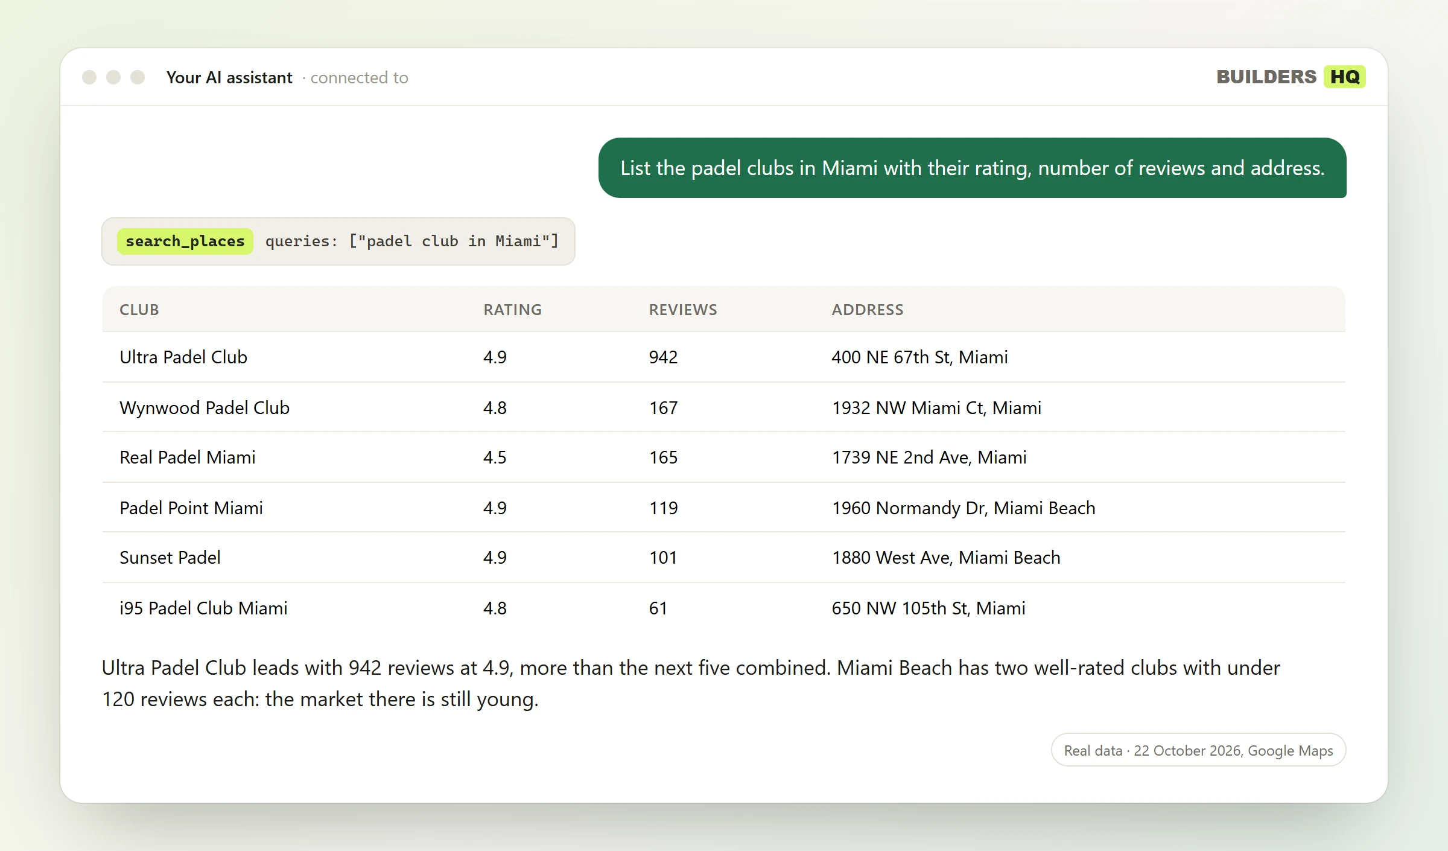
Task: Select the Padel Point Miami name
Action: click(191, 508)
